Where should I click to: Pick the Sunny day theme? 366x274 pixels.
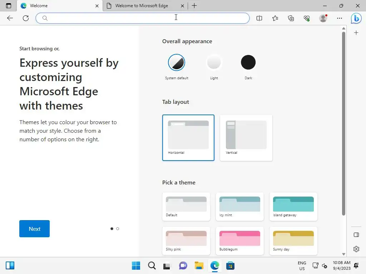click(293, 241)
